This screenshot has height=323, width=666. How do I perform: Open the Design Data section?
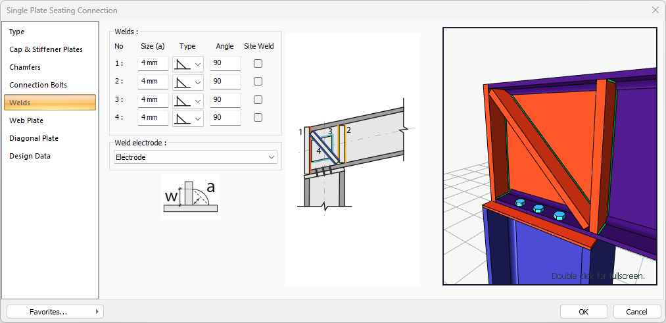(x=50, y=156)
